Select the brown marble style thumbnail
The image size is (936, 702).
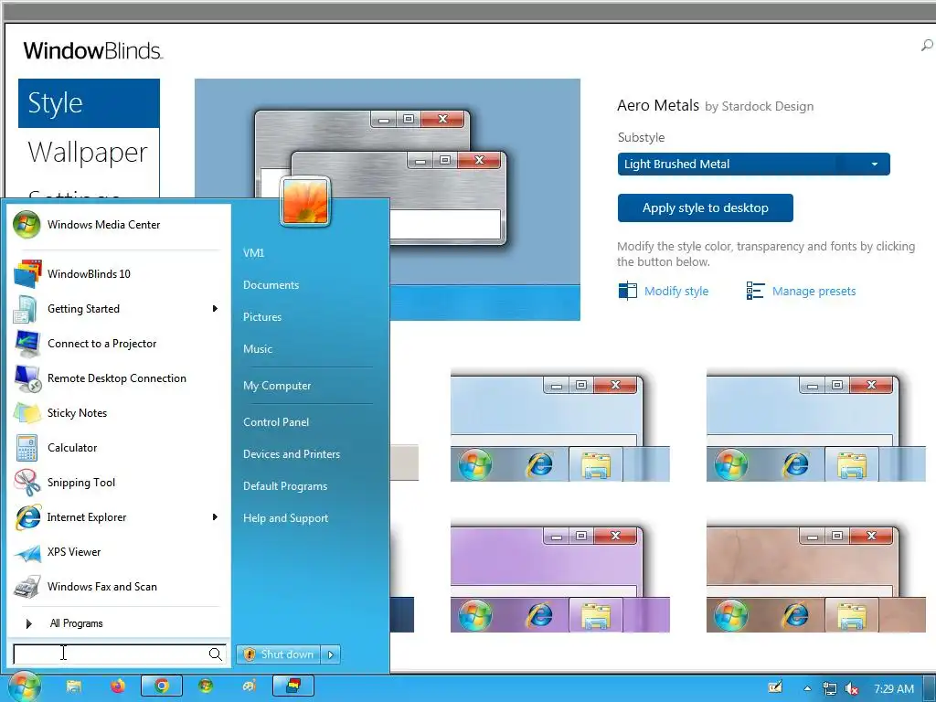tap(816, 578)
